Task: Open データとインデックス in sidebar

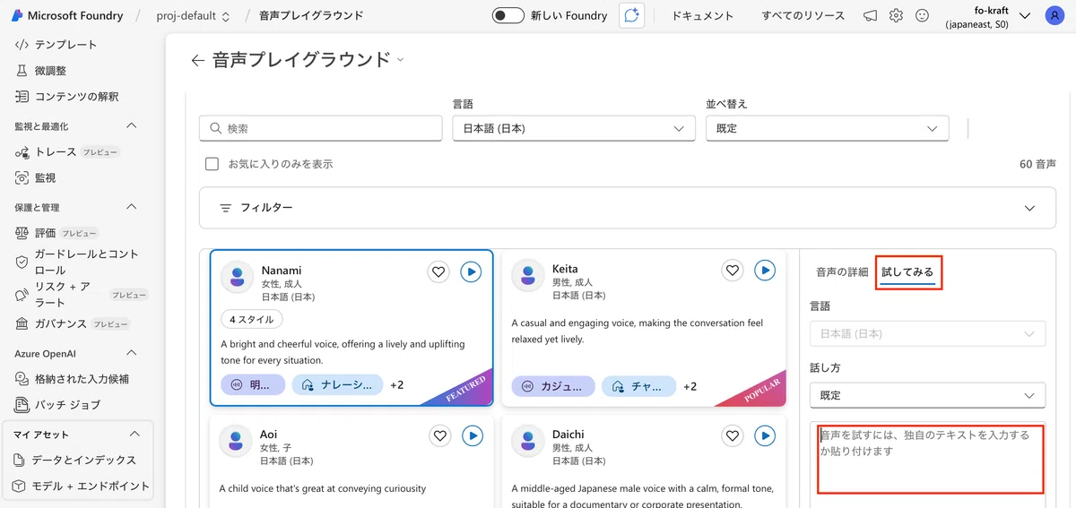Action: (77, 460)
